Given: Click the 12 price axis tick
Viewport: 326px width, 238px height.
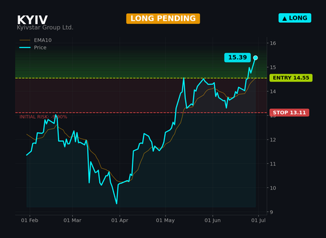Looking at the screenshot, I should point(273,140).
